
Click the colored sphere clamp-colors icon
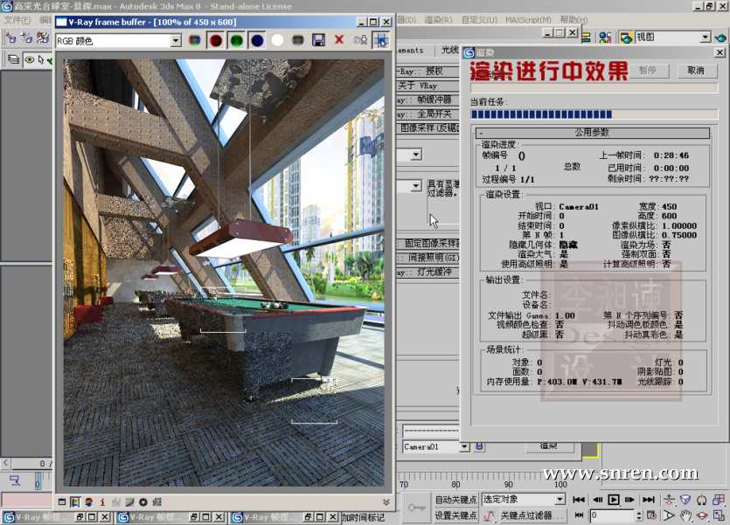point(88,501)
